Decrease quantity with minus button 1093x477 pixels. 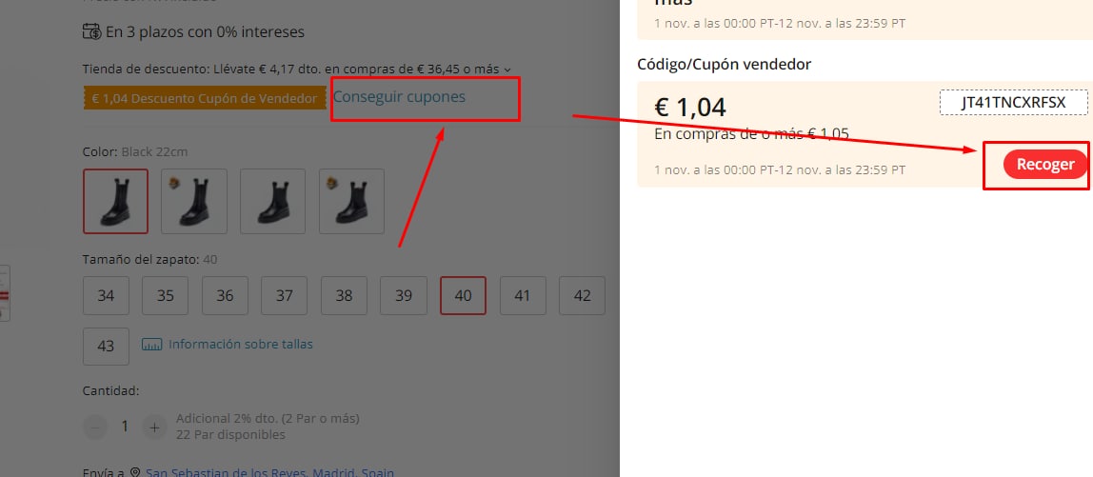click(x=95, y=427)
